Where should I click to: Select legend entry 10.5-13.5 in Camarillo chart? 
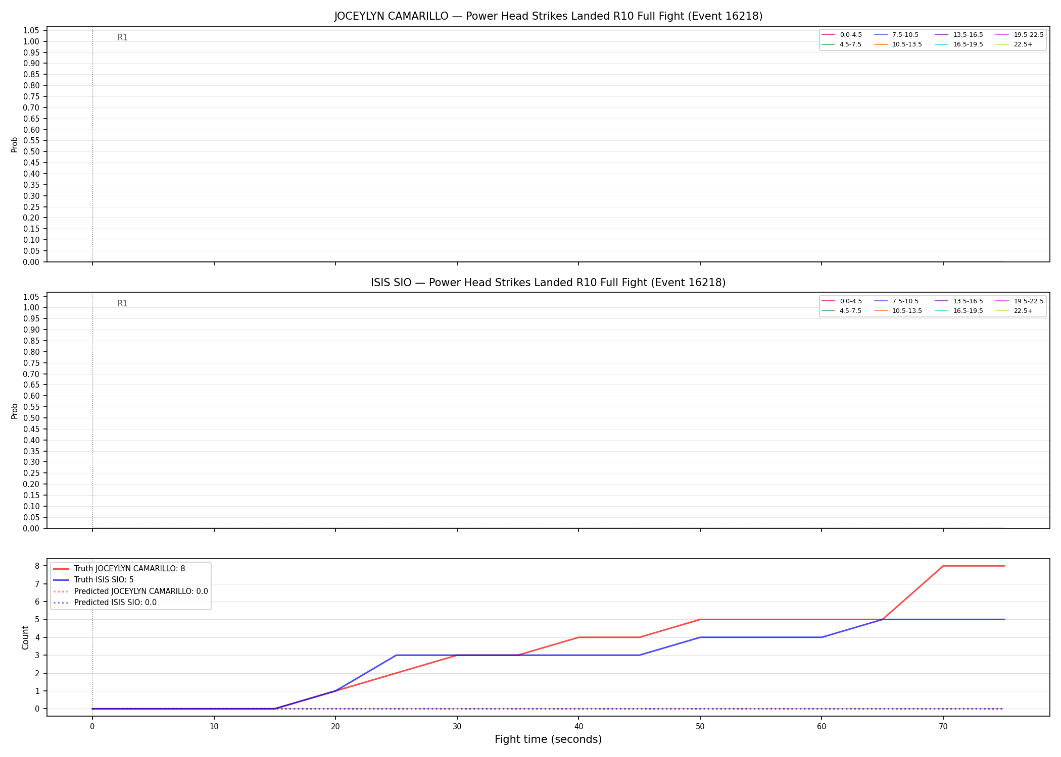(898, 44)
